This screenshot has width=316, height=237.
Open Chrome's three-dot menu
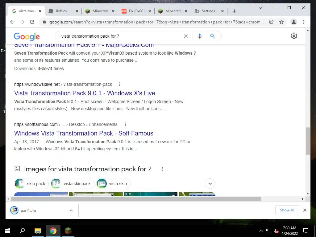tap(304, 22)
